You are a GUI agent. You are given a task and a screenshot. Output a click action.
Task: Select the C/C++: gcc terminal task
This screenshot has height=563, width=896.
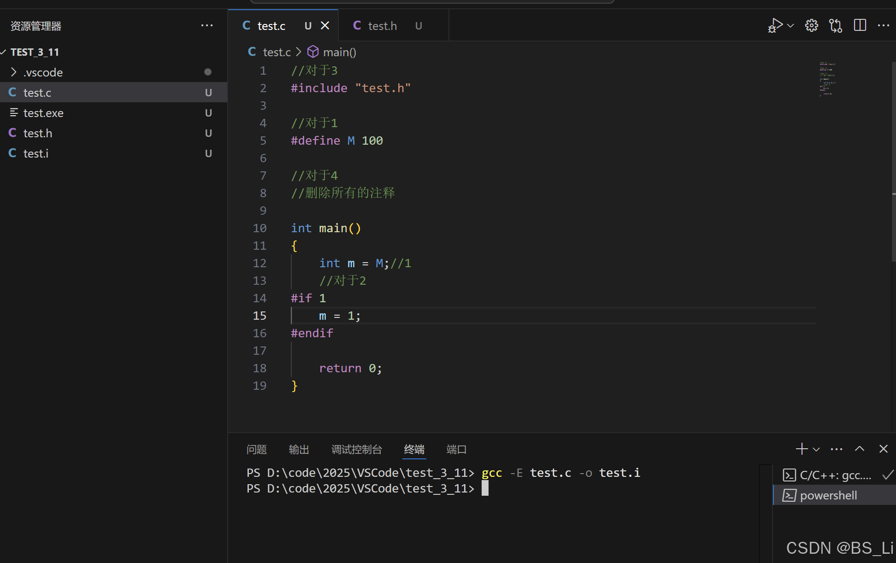(835, 475)
